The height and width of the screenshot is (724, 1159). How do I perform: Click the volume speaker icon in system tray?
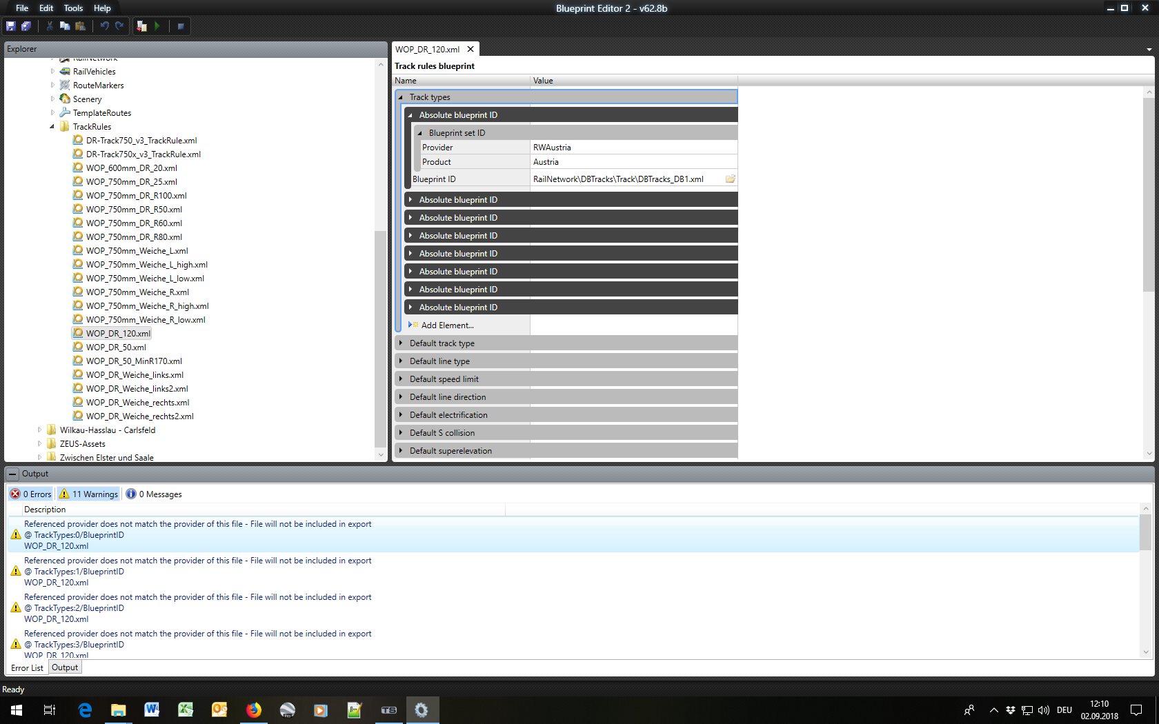tap(1044, 710)
